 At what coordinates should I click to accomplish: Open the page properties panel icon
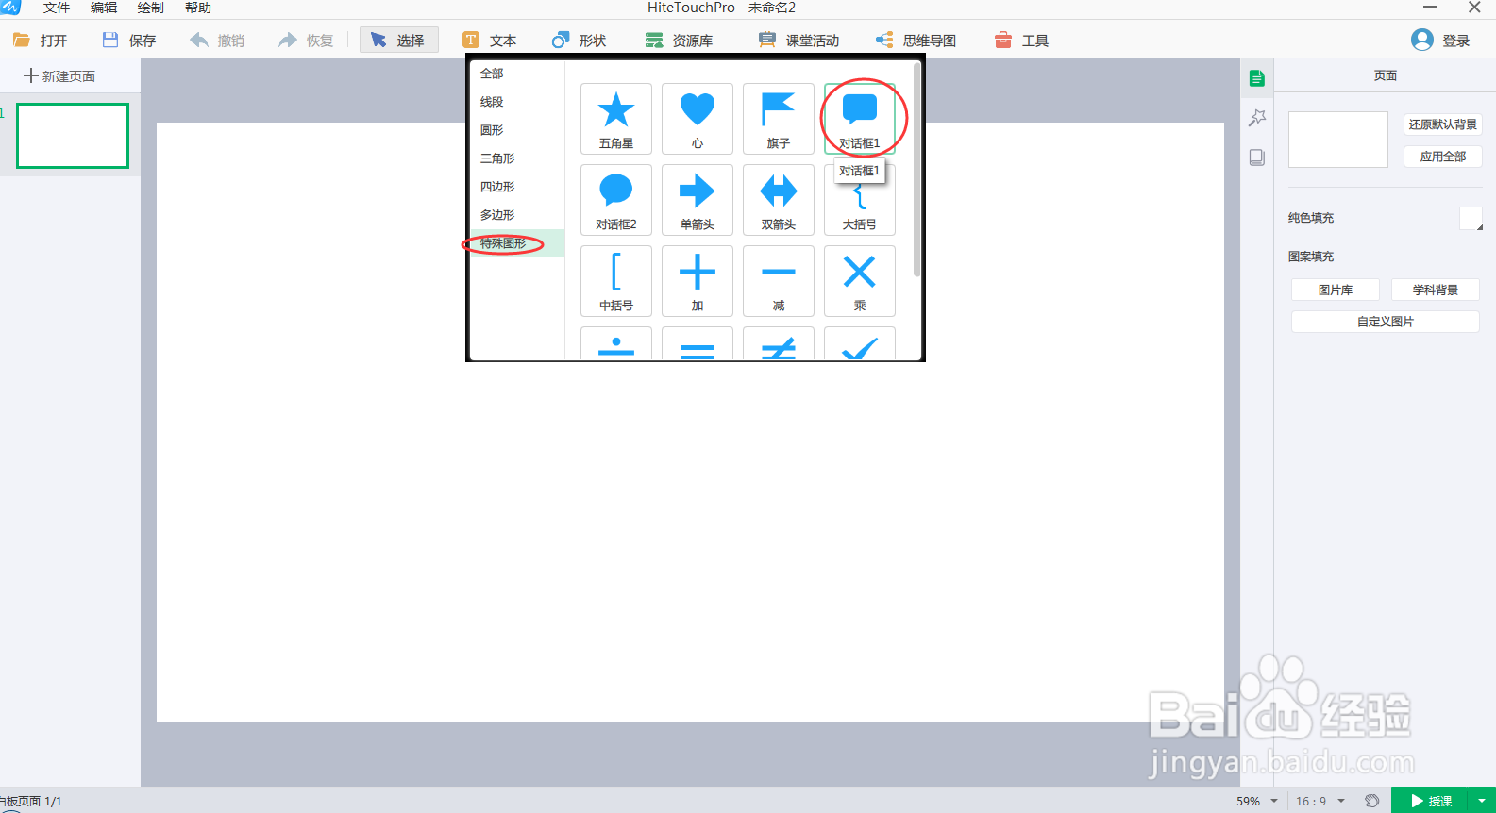coord(1256,78)
